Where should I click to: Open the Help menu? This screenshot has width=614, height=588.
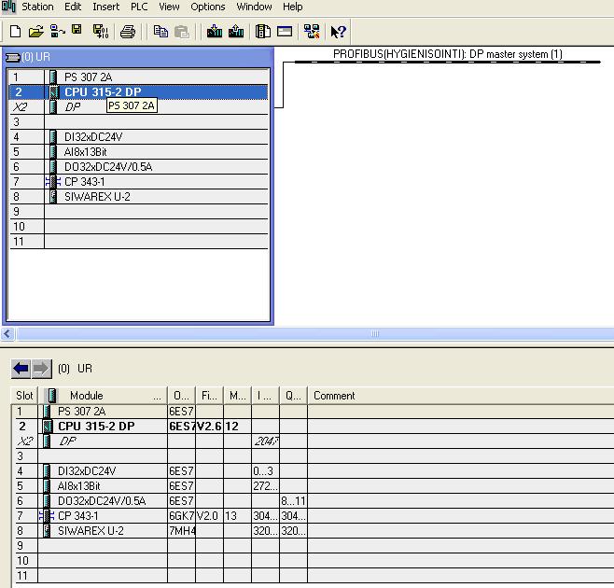tap(292, 7)
